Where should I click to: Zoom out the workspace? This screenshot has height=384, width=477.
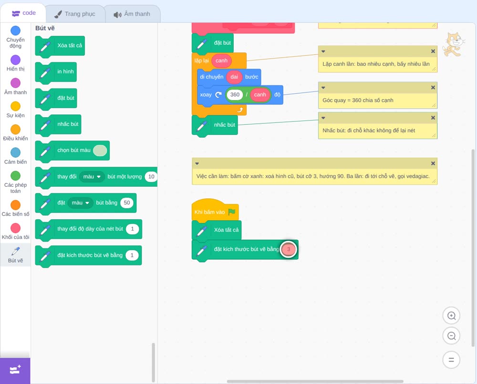pyautogui.click(x=451, y=336)
